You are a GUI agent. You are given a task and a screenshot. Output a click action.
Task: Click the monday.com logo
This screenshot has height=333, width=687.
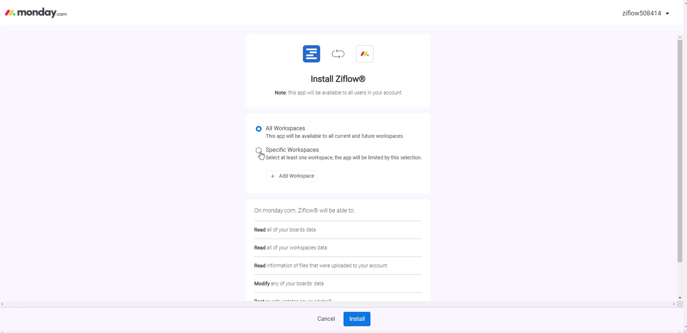[36, 13]
